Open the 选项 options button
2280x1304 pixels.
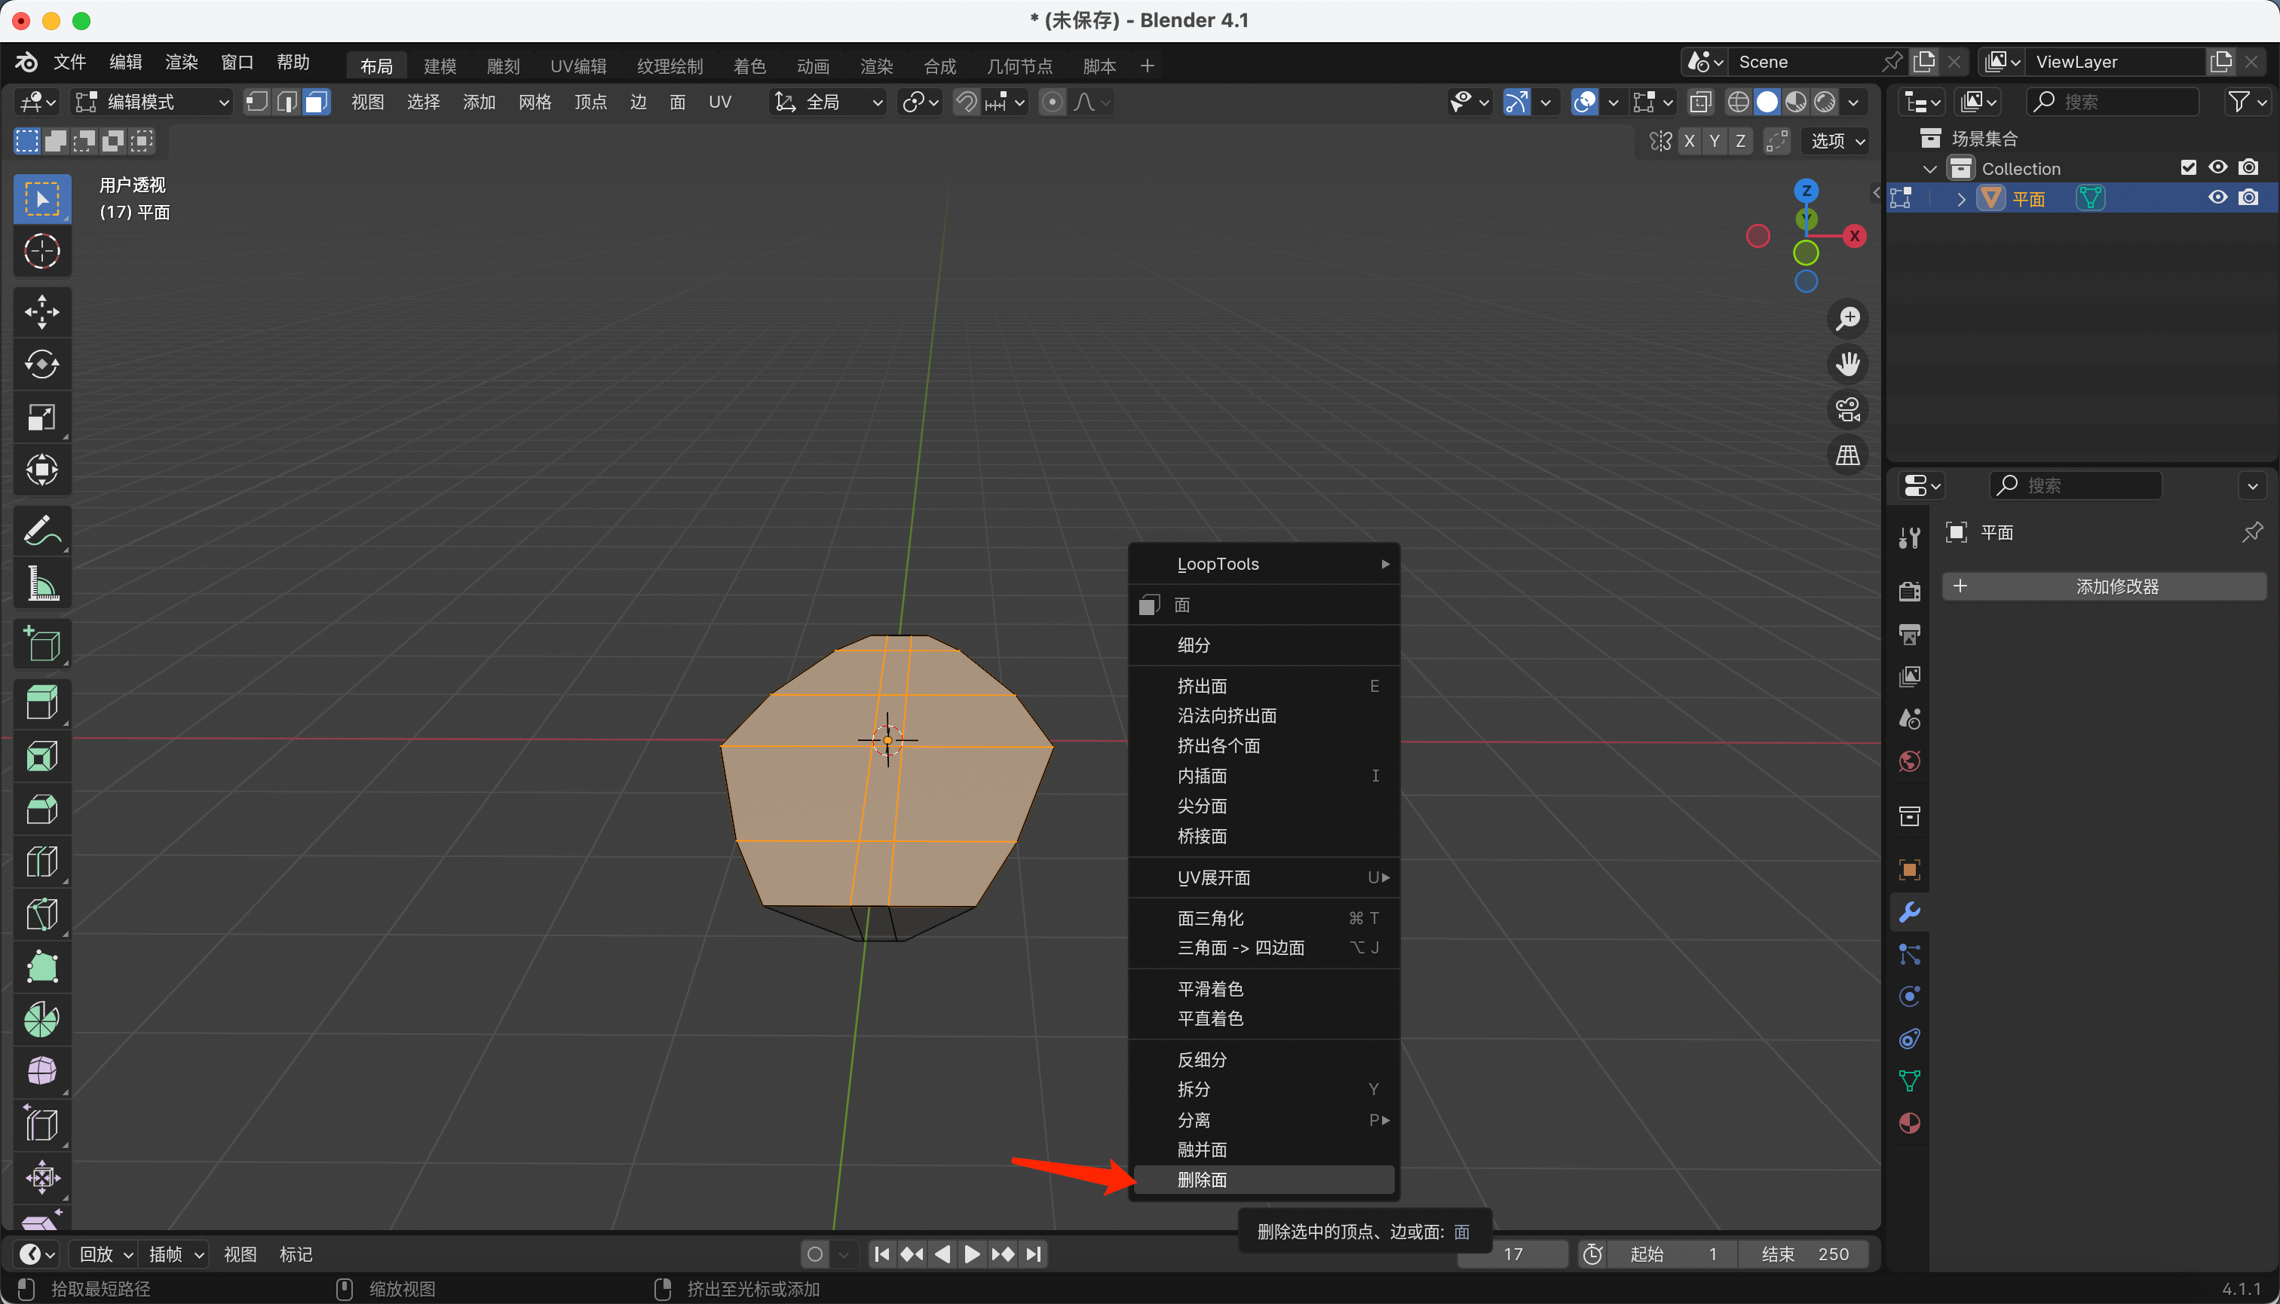pos(1836,141)
